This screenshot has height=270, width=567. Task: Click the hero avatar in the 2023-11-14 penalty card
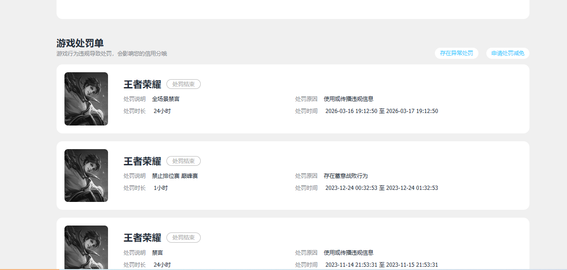(86, 247)
